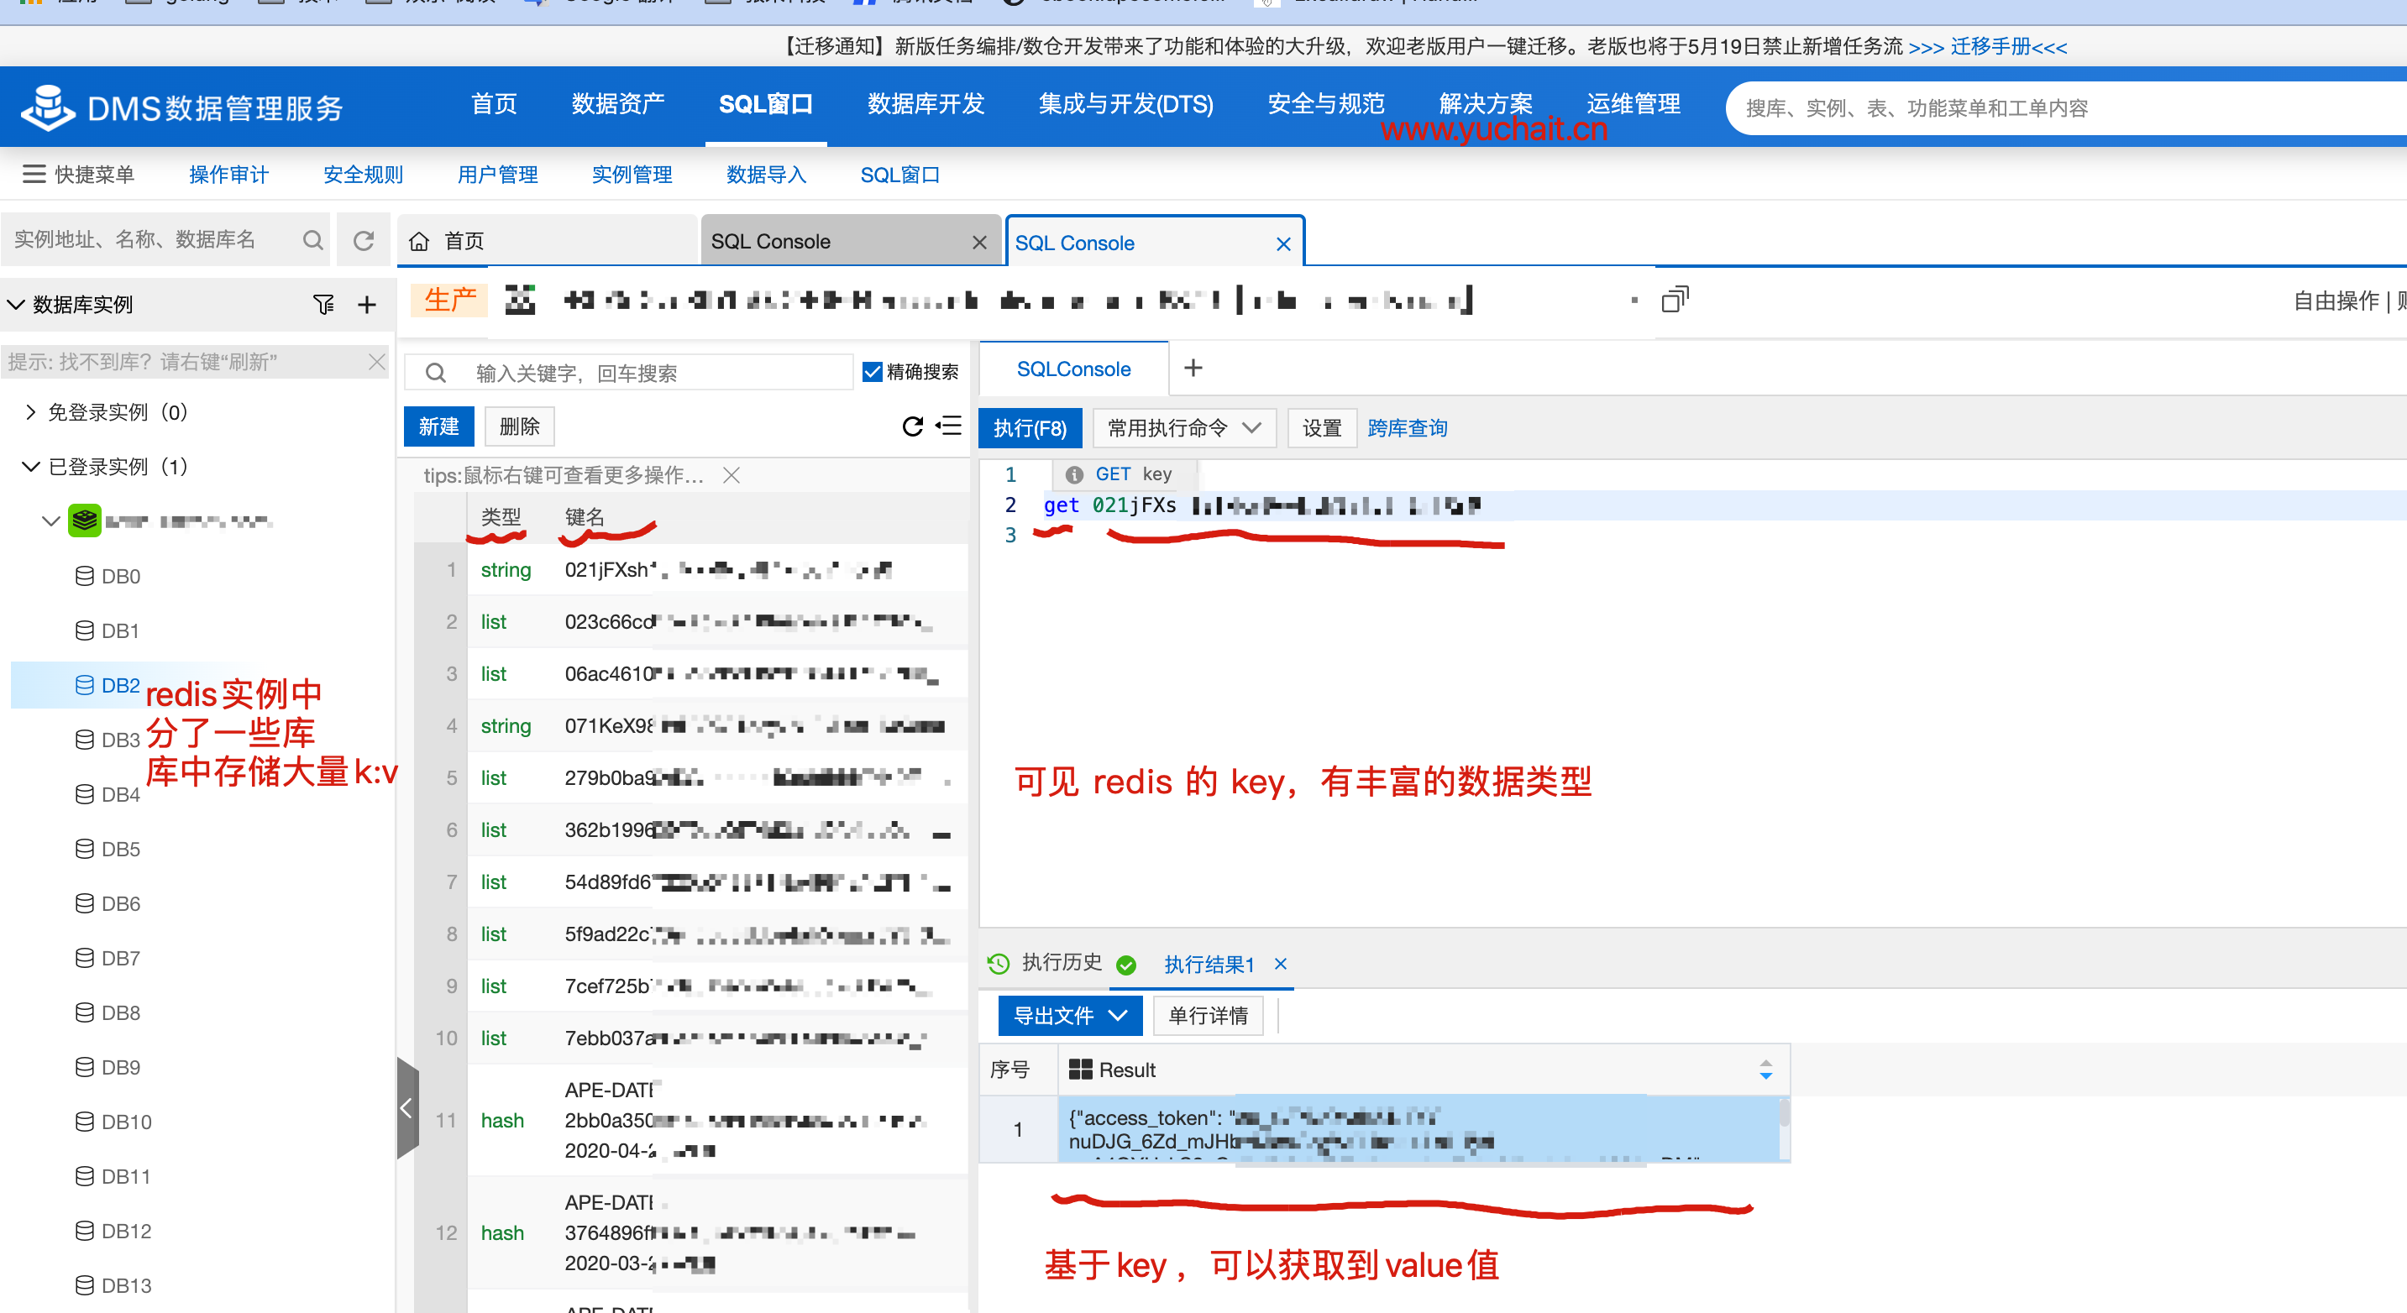Click the refresh instance list icon
Image resolution: width=2407 pixels, height=1313 pixels.
[x=364, y=241]
